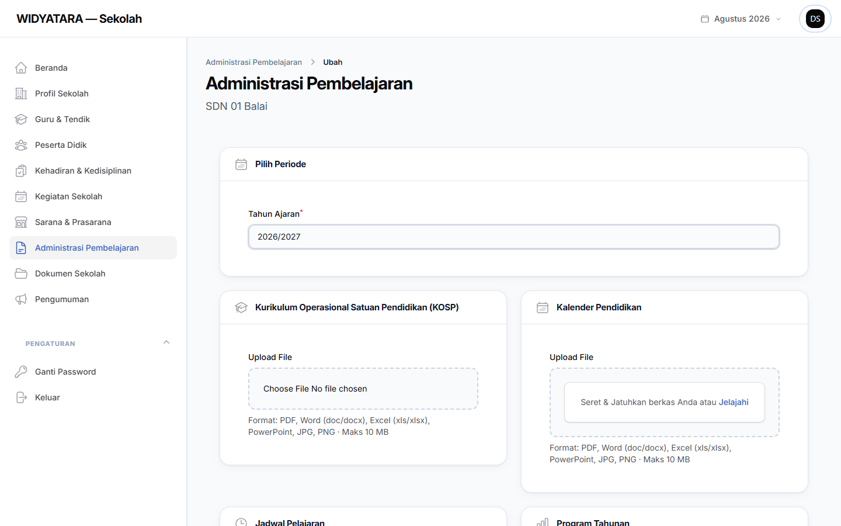Open Dokumen Sekolah menu item
Screen dimensions: 841x526
click(93, 274)
